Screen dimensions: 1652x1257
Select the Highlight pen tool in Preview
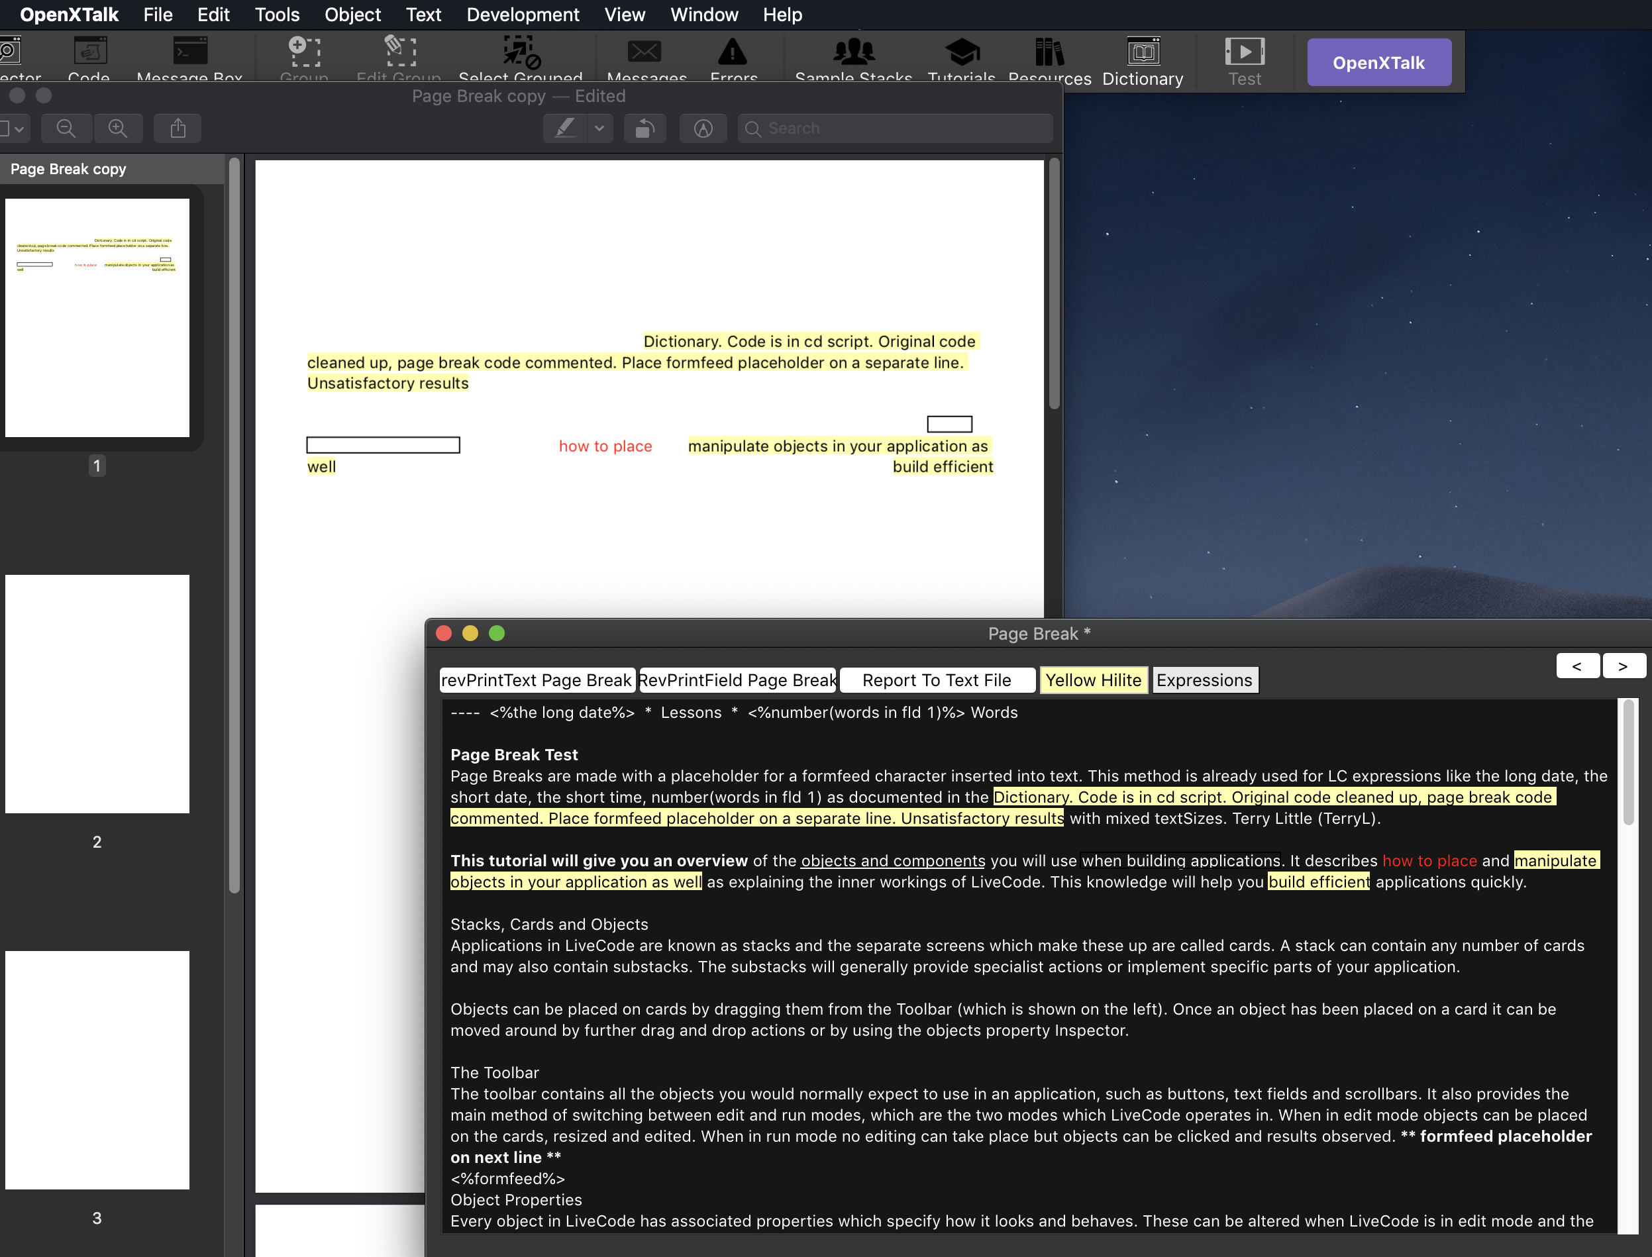pyautogui.click(x=566, y=128)
